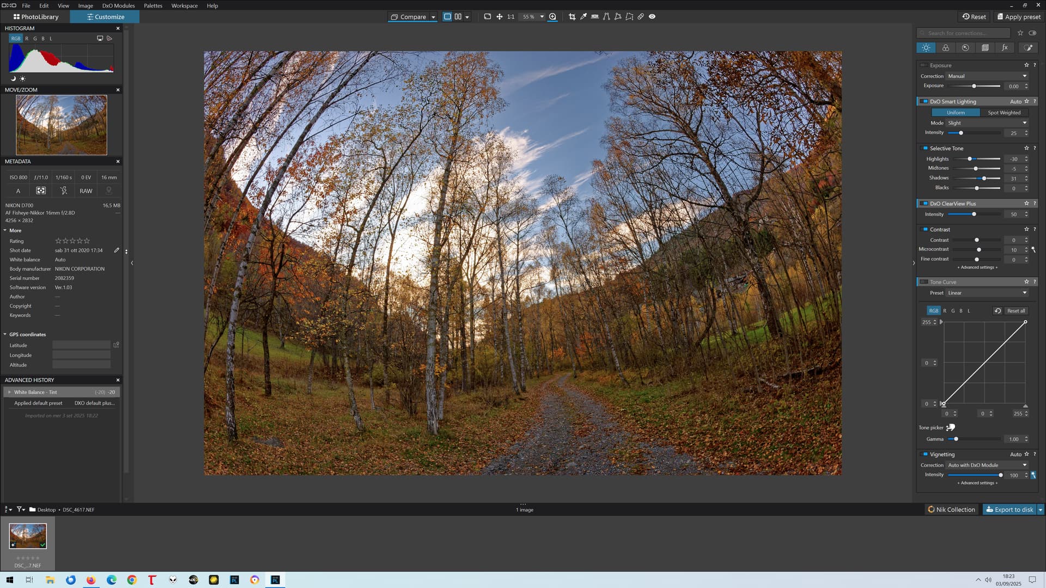Disable DxO ClearView Plus switch
This screenshot has height=588, width=1046.
click(925, 204)
